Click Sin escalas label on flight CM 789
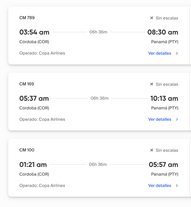Screen dimensions: 191x207 pos(167,18)
